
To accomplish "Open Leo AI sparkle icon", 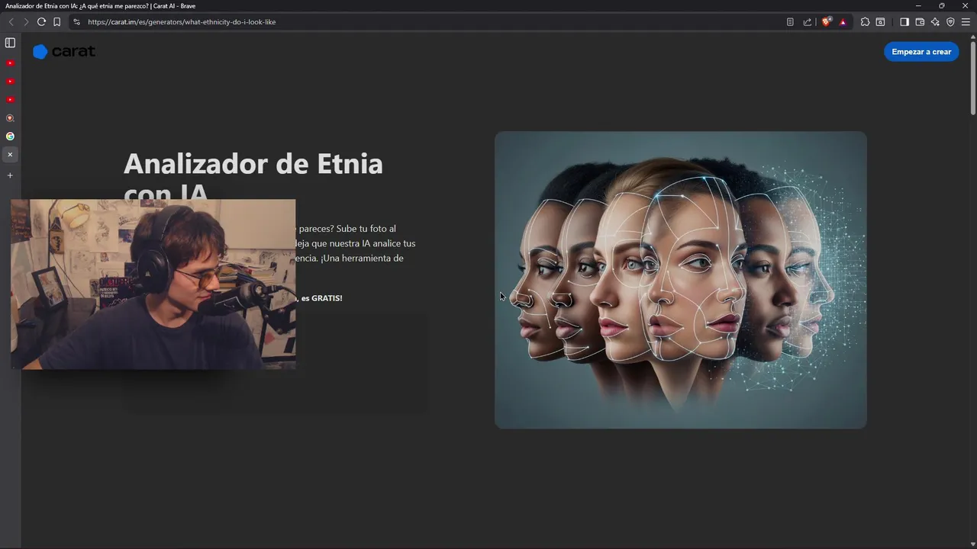I will pyautogui.click(x=935, y=22).
